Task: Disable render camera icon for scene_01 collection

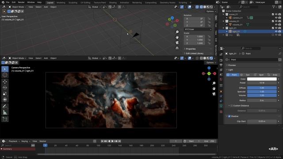Action: (x=279, y=14)
